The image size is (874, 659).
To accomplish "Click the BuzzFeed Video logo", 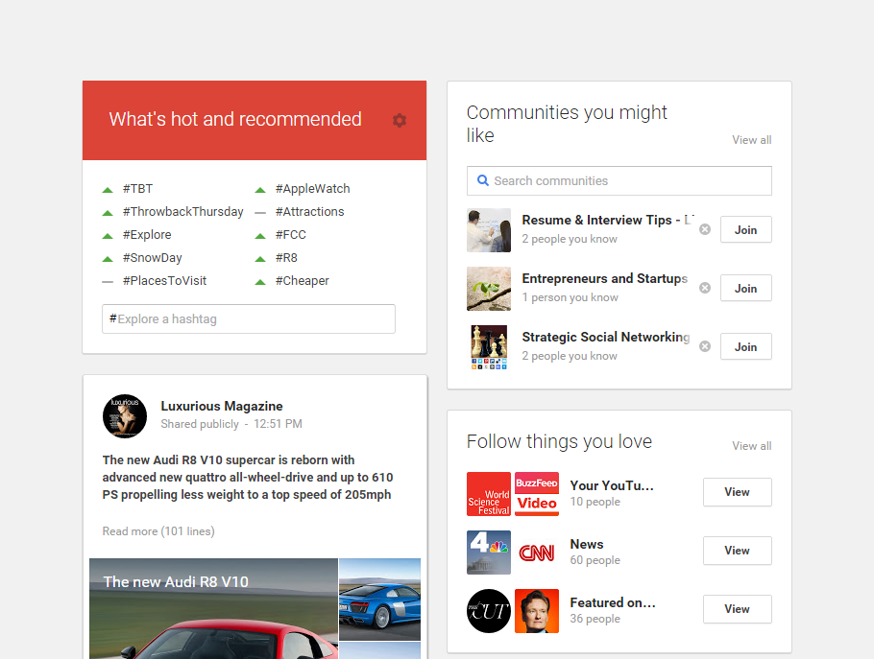I will (537, 494).
